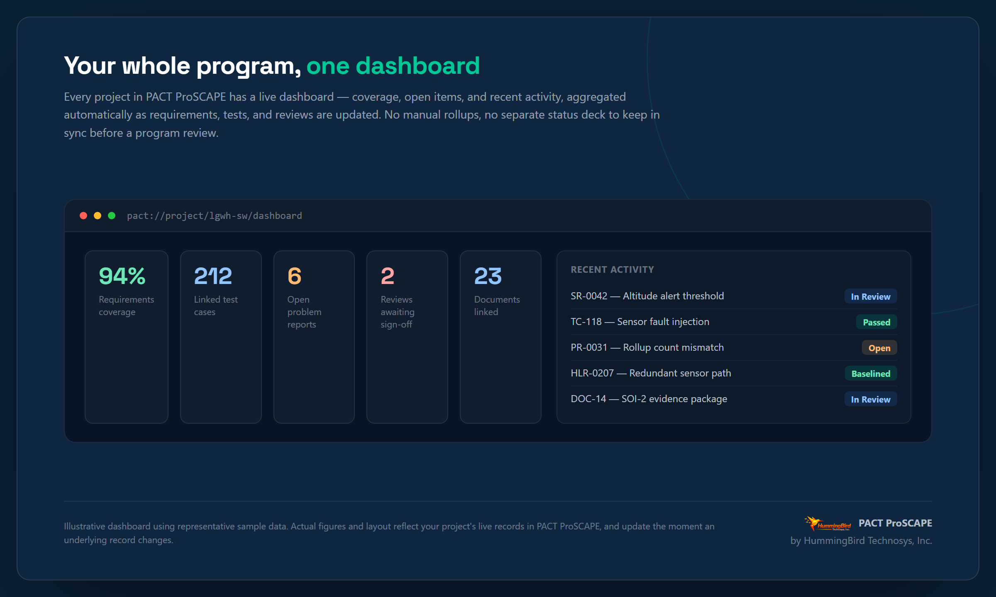Screen dimensions: 996x597
Task: Click the In Review badge for SR-0042
Action: 871,296
